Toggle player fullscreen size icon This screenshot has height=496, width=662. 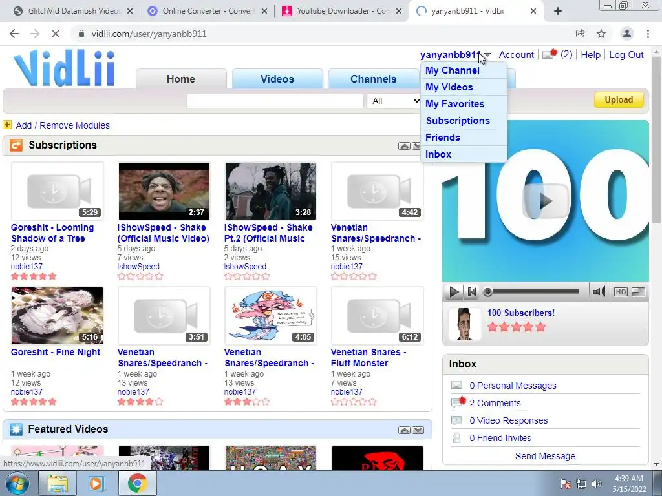[x=638, y=292]
